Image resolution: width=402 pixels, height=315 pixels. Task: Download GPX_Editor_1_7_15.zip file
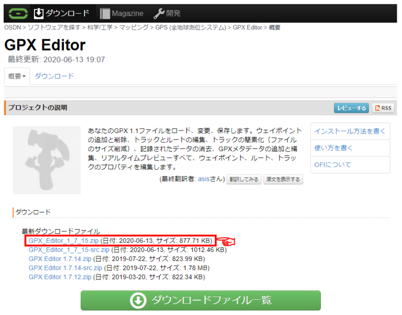tap(63, 241)
